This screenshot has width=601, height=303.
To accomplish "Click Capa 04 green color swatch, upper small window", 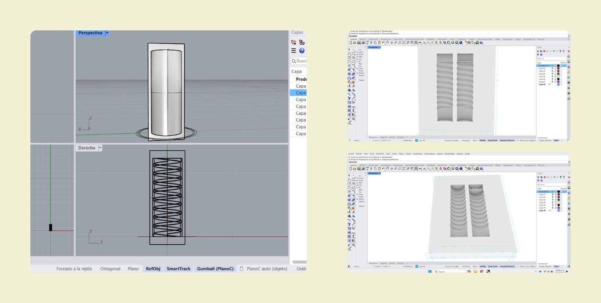I will [x=558, y=74].
